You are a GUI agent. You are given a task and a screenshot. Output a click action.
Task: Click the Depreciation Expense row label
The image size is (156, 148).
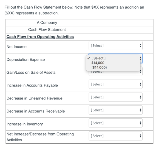click(26, 60)
